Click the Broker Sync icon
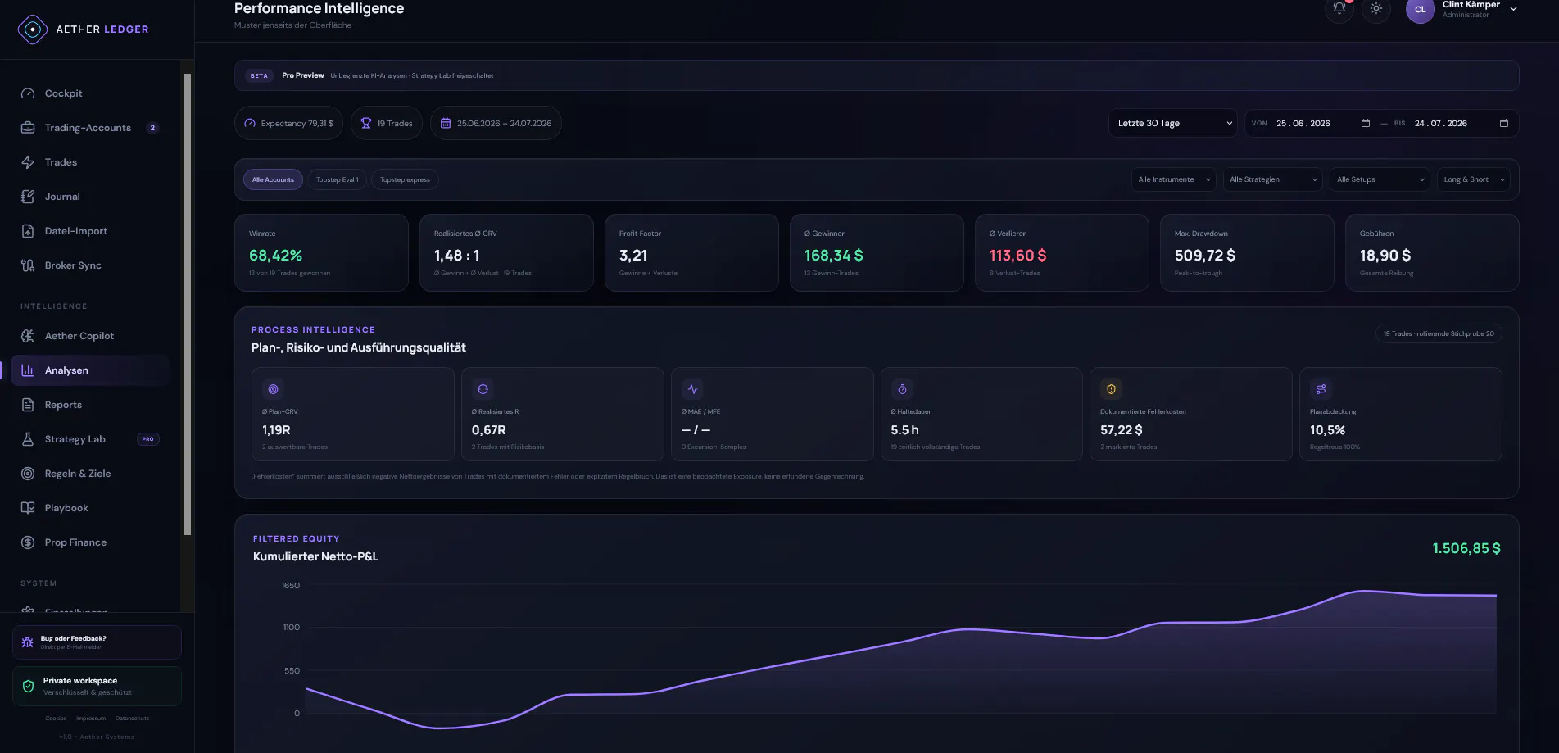The width and height of the screenshot is (1559, 753). (x=28, y=265)
